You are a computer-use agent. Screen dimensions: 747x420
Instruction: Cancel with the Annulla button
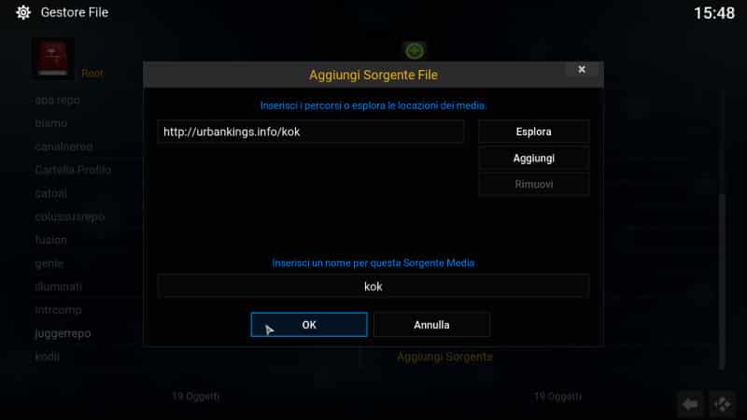431,325
